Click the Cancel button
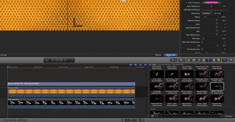This screenshot has width=235, height=122. (158, 55)
